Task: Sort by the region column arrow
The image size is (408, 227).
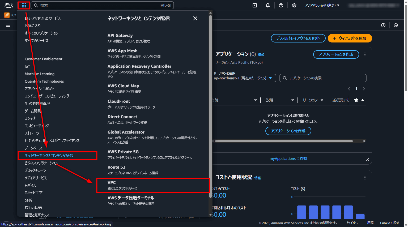Action: [322, 100]
